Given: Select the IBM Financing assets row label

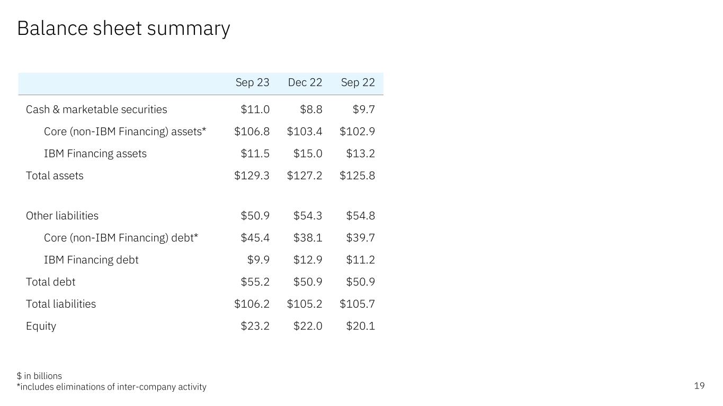Looking at the screenshot, I should pos(95,154).
